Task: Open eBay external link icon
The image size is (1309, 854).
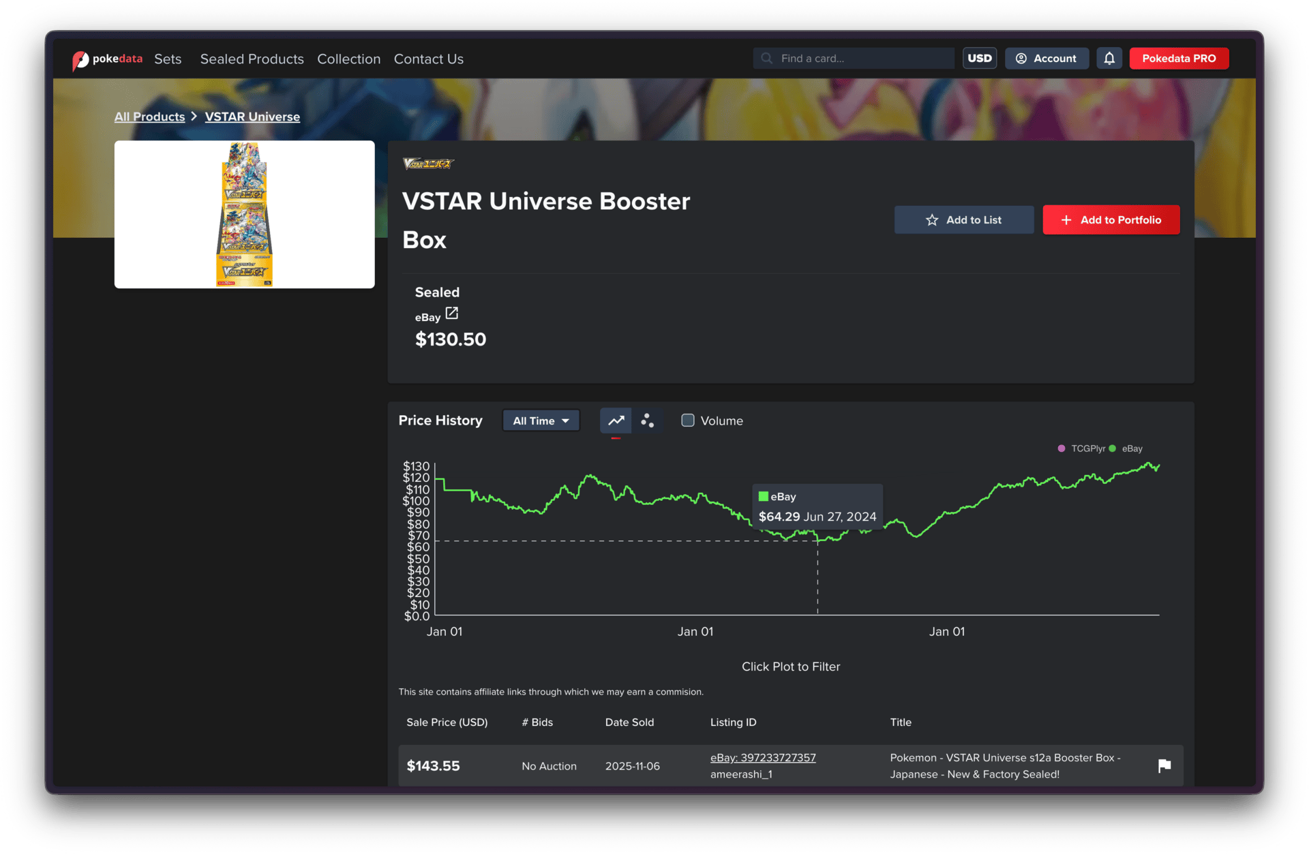Action: click(452, 313)
